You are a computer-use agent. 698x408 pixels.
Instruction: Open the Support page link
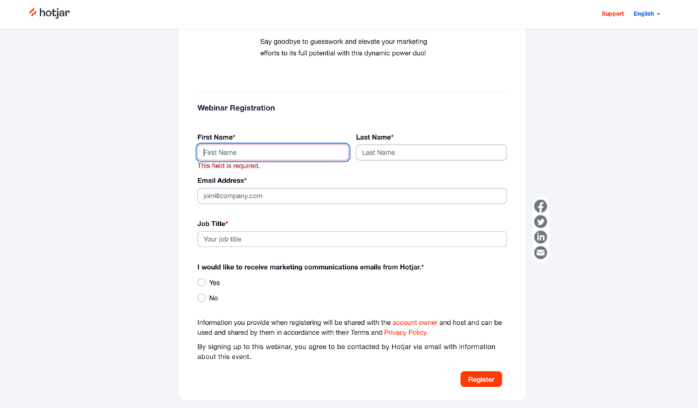click(613, 14)
